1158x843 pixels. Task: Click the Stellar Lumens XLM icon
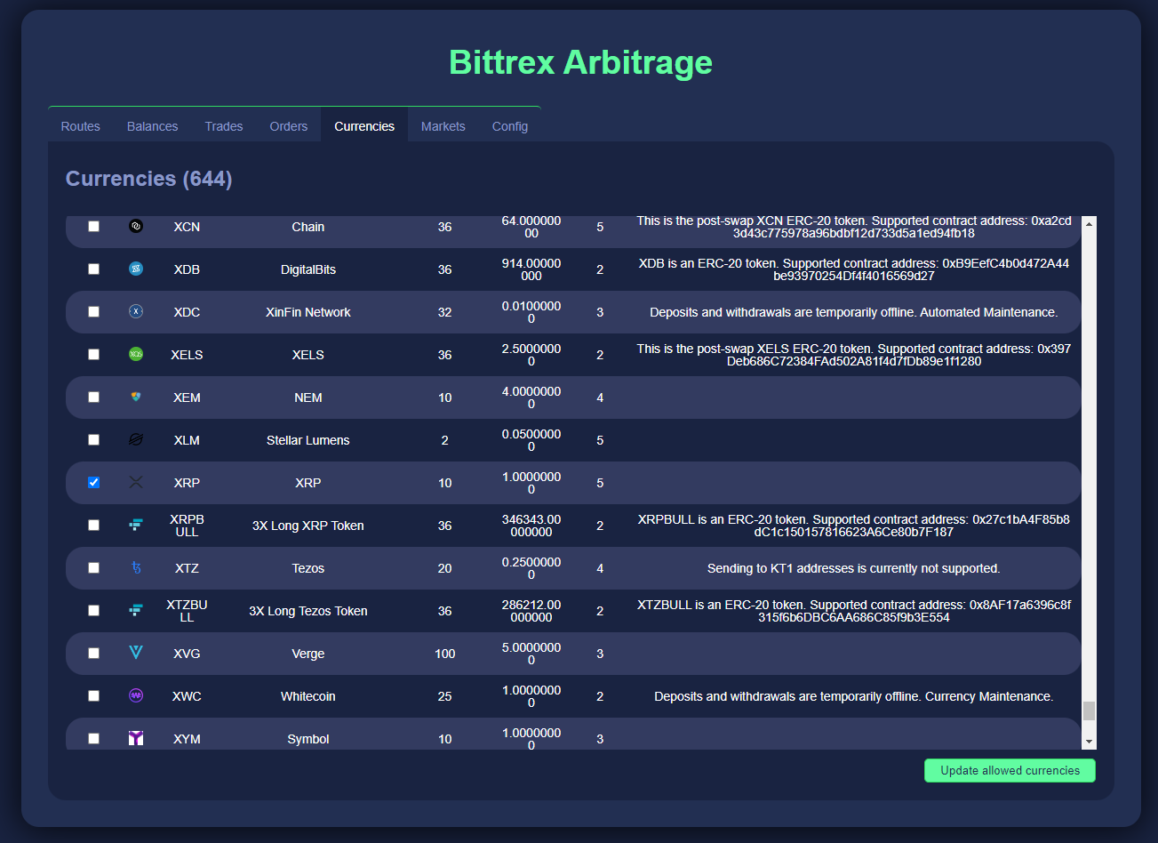(x=136, y=439)
